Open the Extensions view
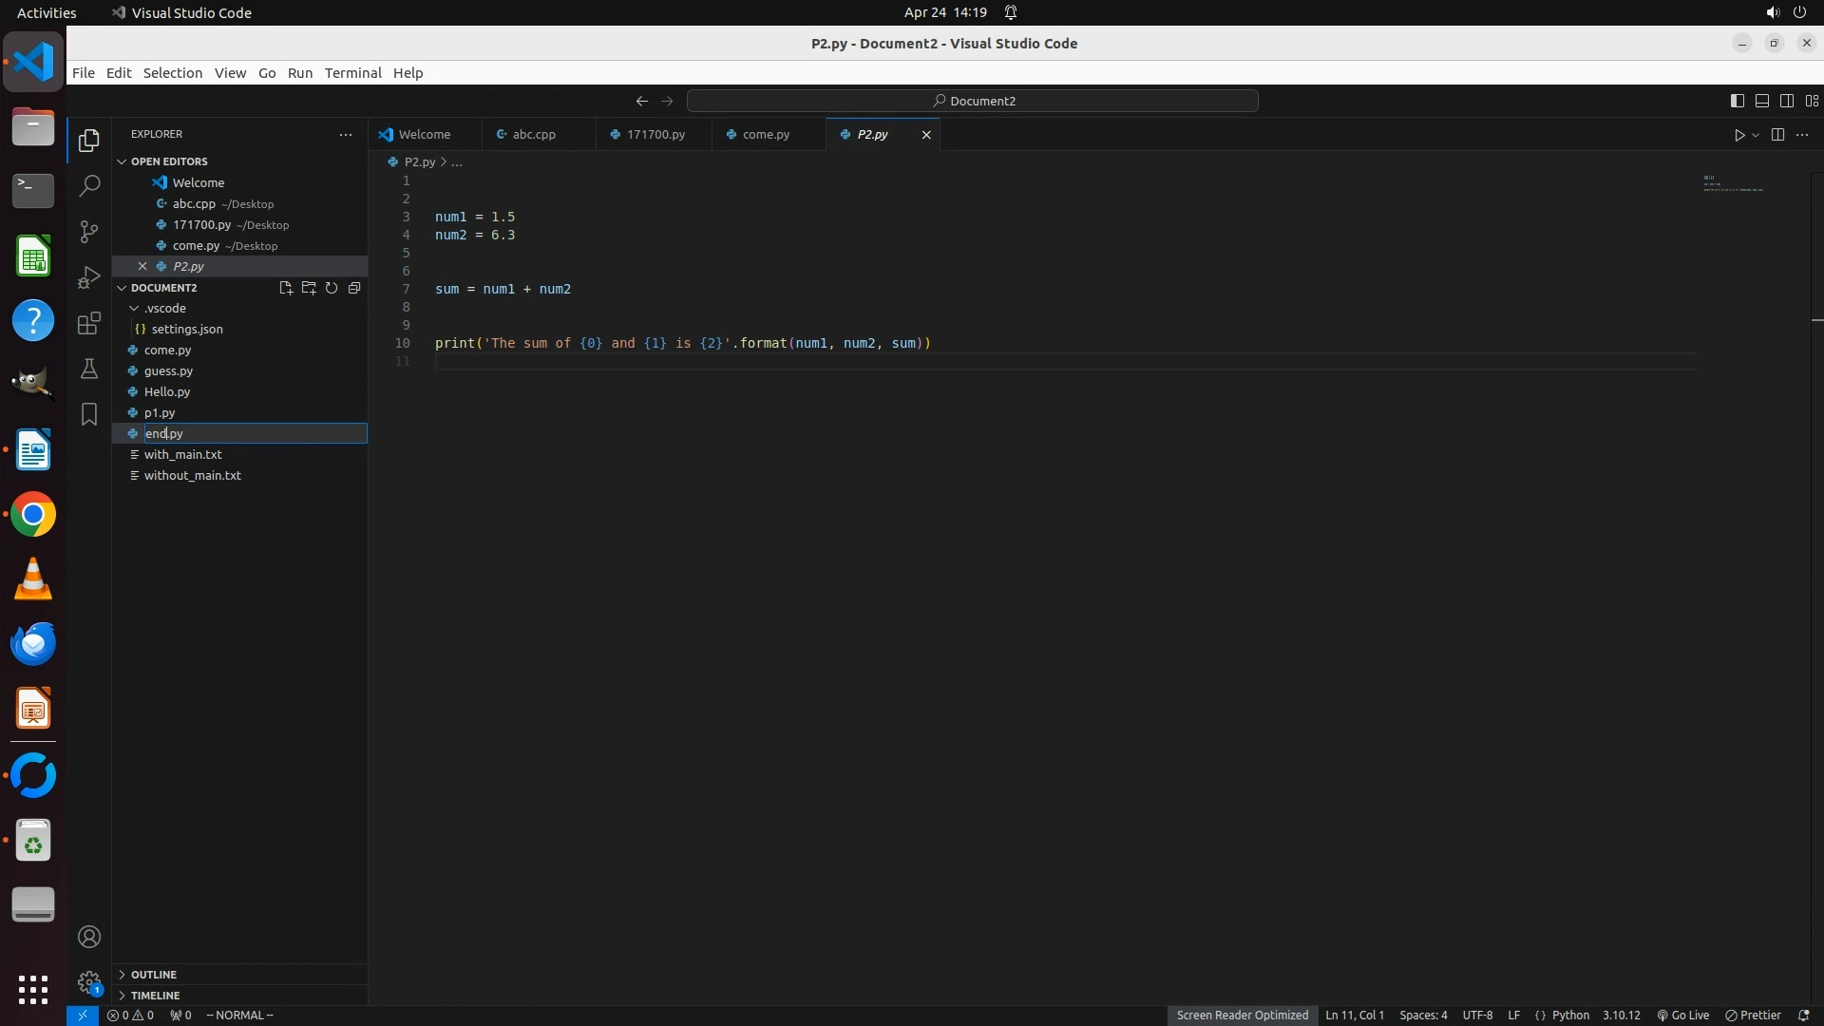Image resolution: width=1824 pixels, height=1026 pixels. coord(89,323)
